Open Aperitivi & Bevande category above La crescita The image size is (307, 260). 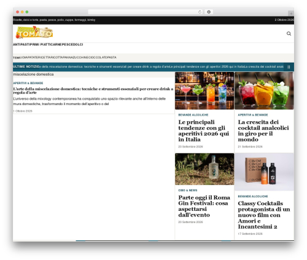[253, 115]
